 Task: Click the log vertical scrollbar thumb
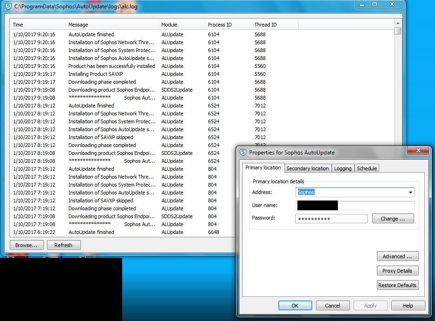397,31
